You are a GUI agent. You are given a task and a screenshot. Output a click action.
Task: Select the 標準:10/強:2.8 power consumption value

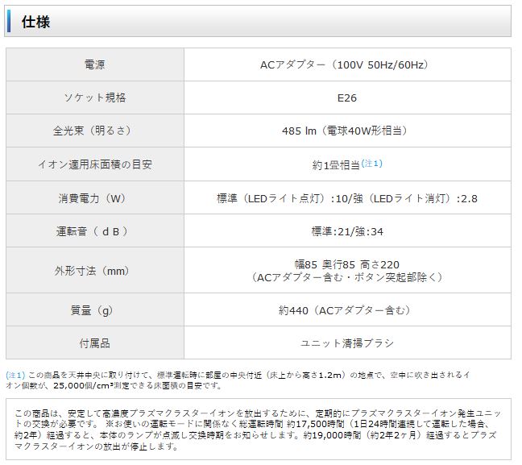tap(347, 197)
